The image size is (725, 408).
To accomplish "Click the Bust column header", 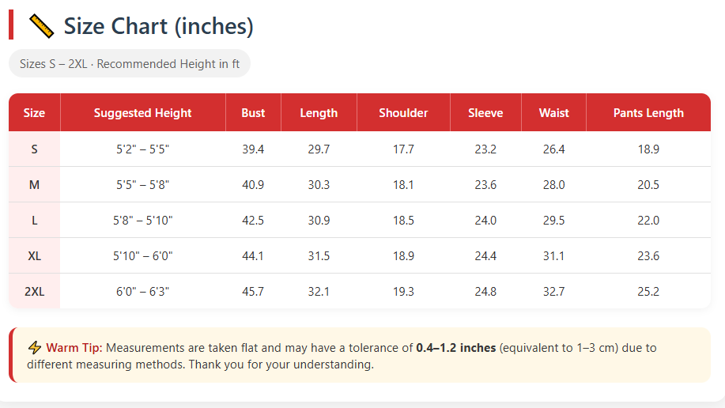I will pyautogui.click(x=253, y=113).
